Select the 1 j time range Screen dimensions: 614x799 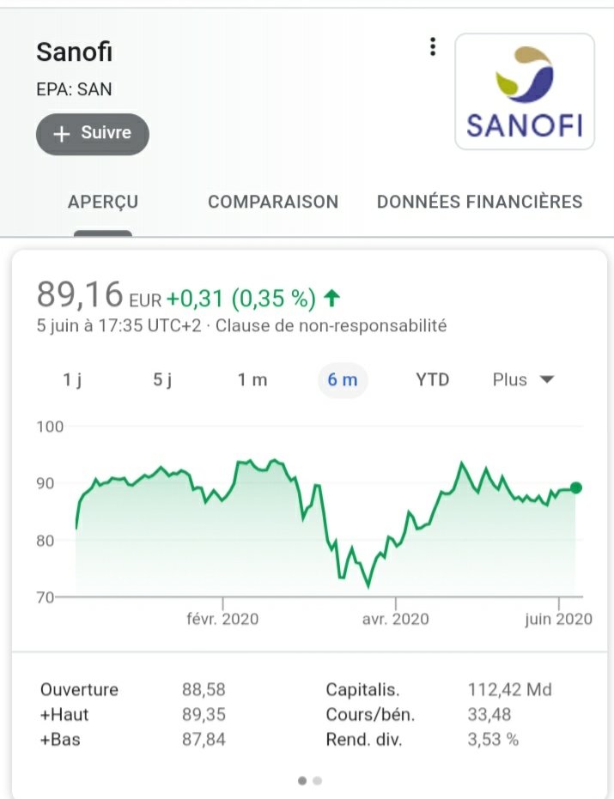[x=72, y=380]
